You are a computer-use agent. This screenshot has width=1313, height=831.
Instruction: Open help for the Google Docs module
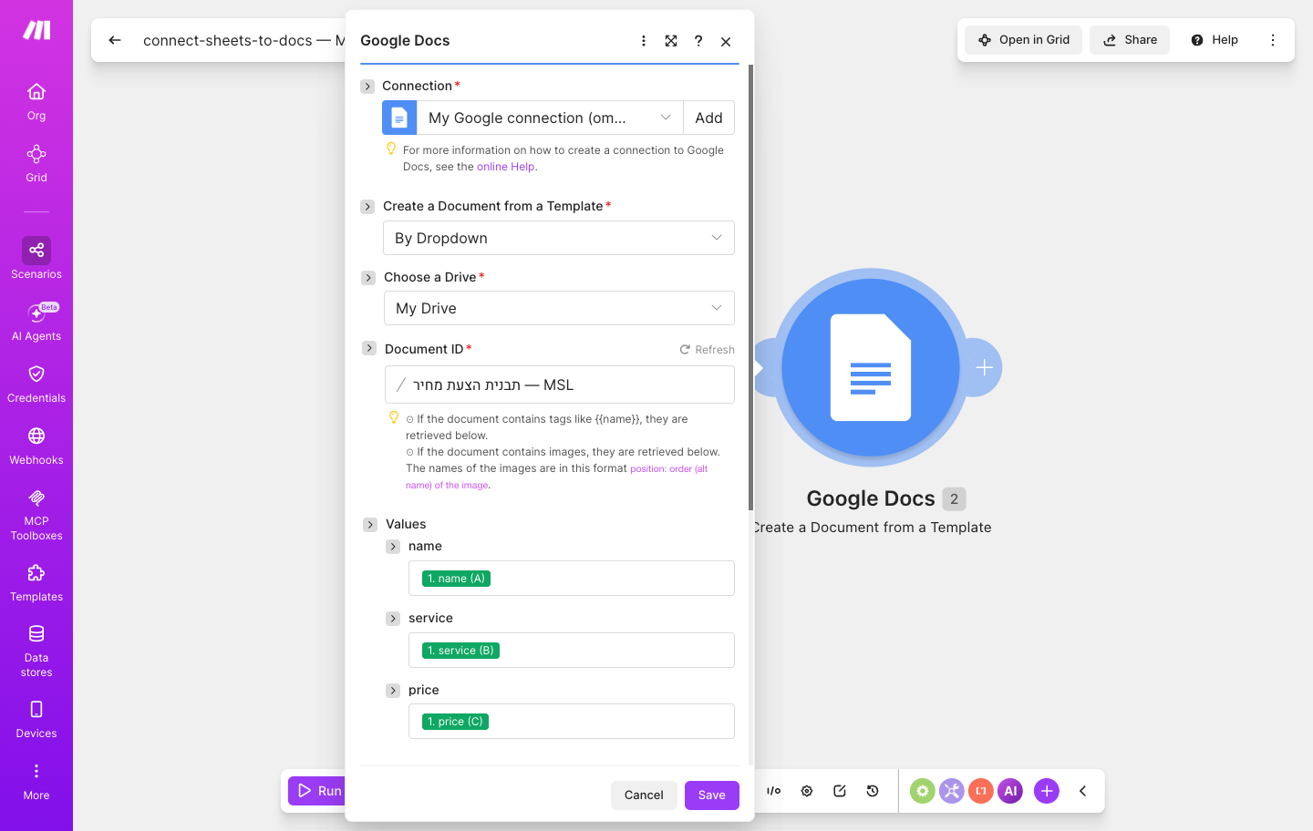(x=698, y=41)
